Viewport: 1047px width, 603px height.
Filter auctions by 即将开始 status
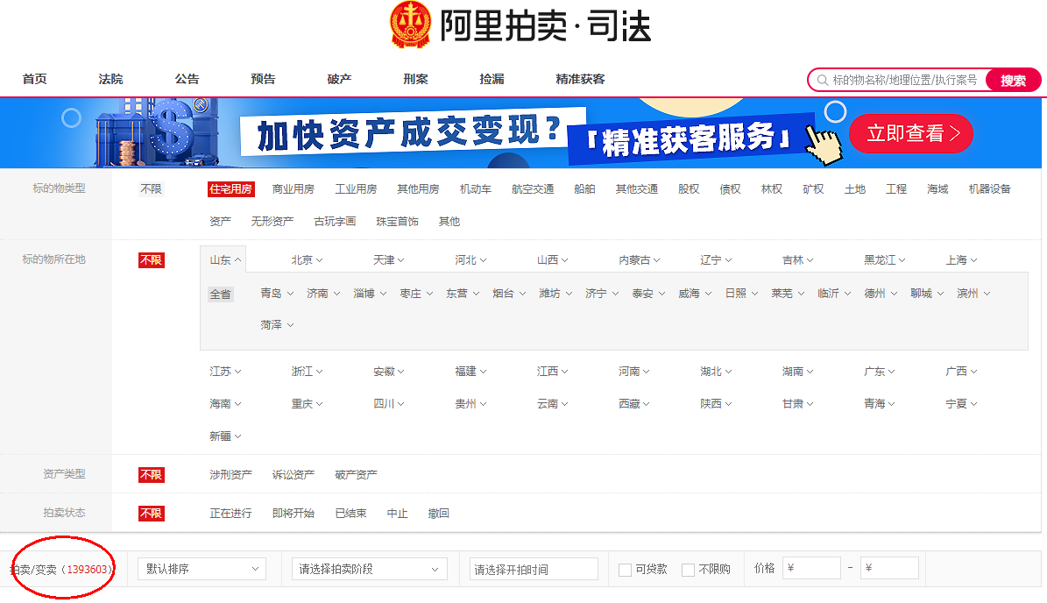point(294,514)
